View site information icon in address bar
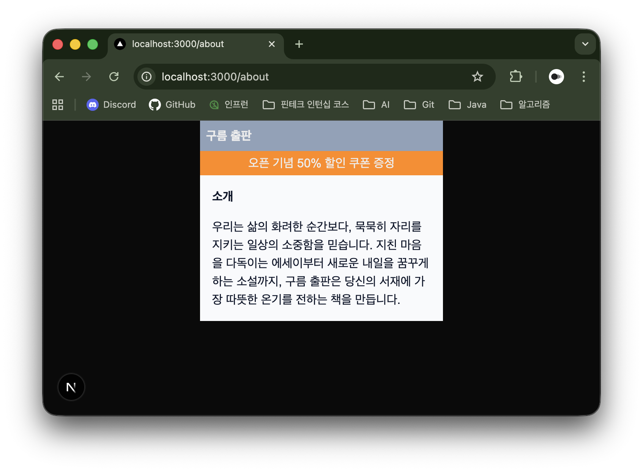643x472 pixels. [x=147, y=77]
